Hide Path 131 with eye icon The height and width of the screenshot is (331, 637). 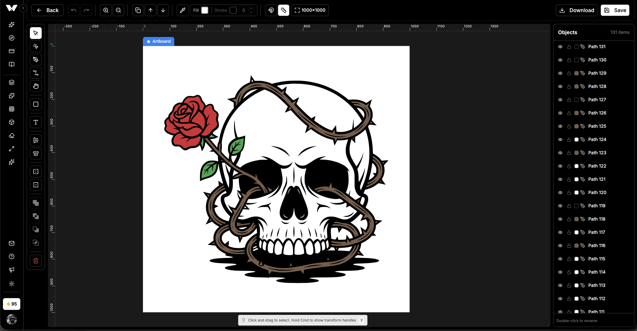tap(560, 47)
